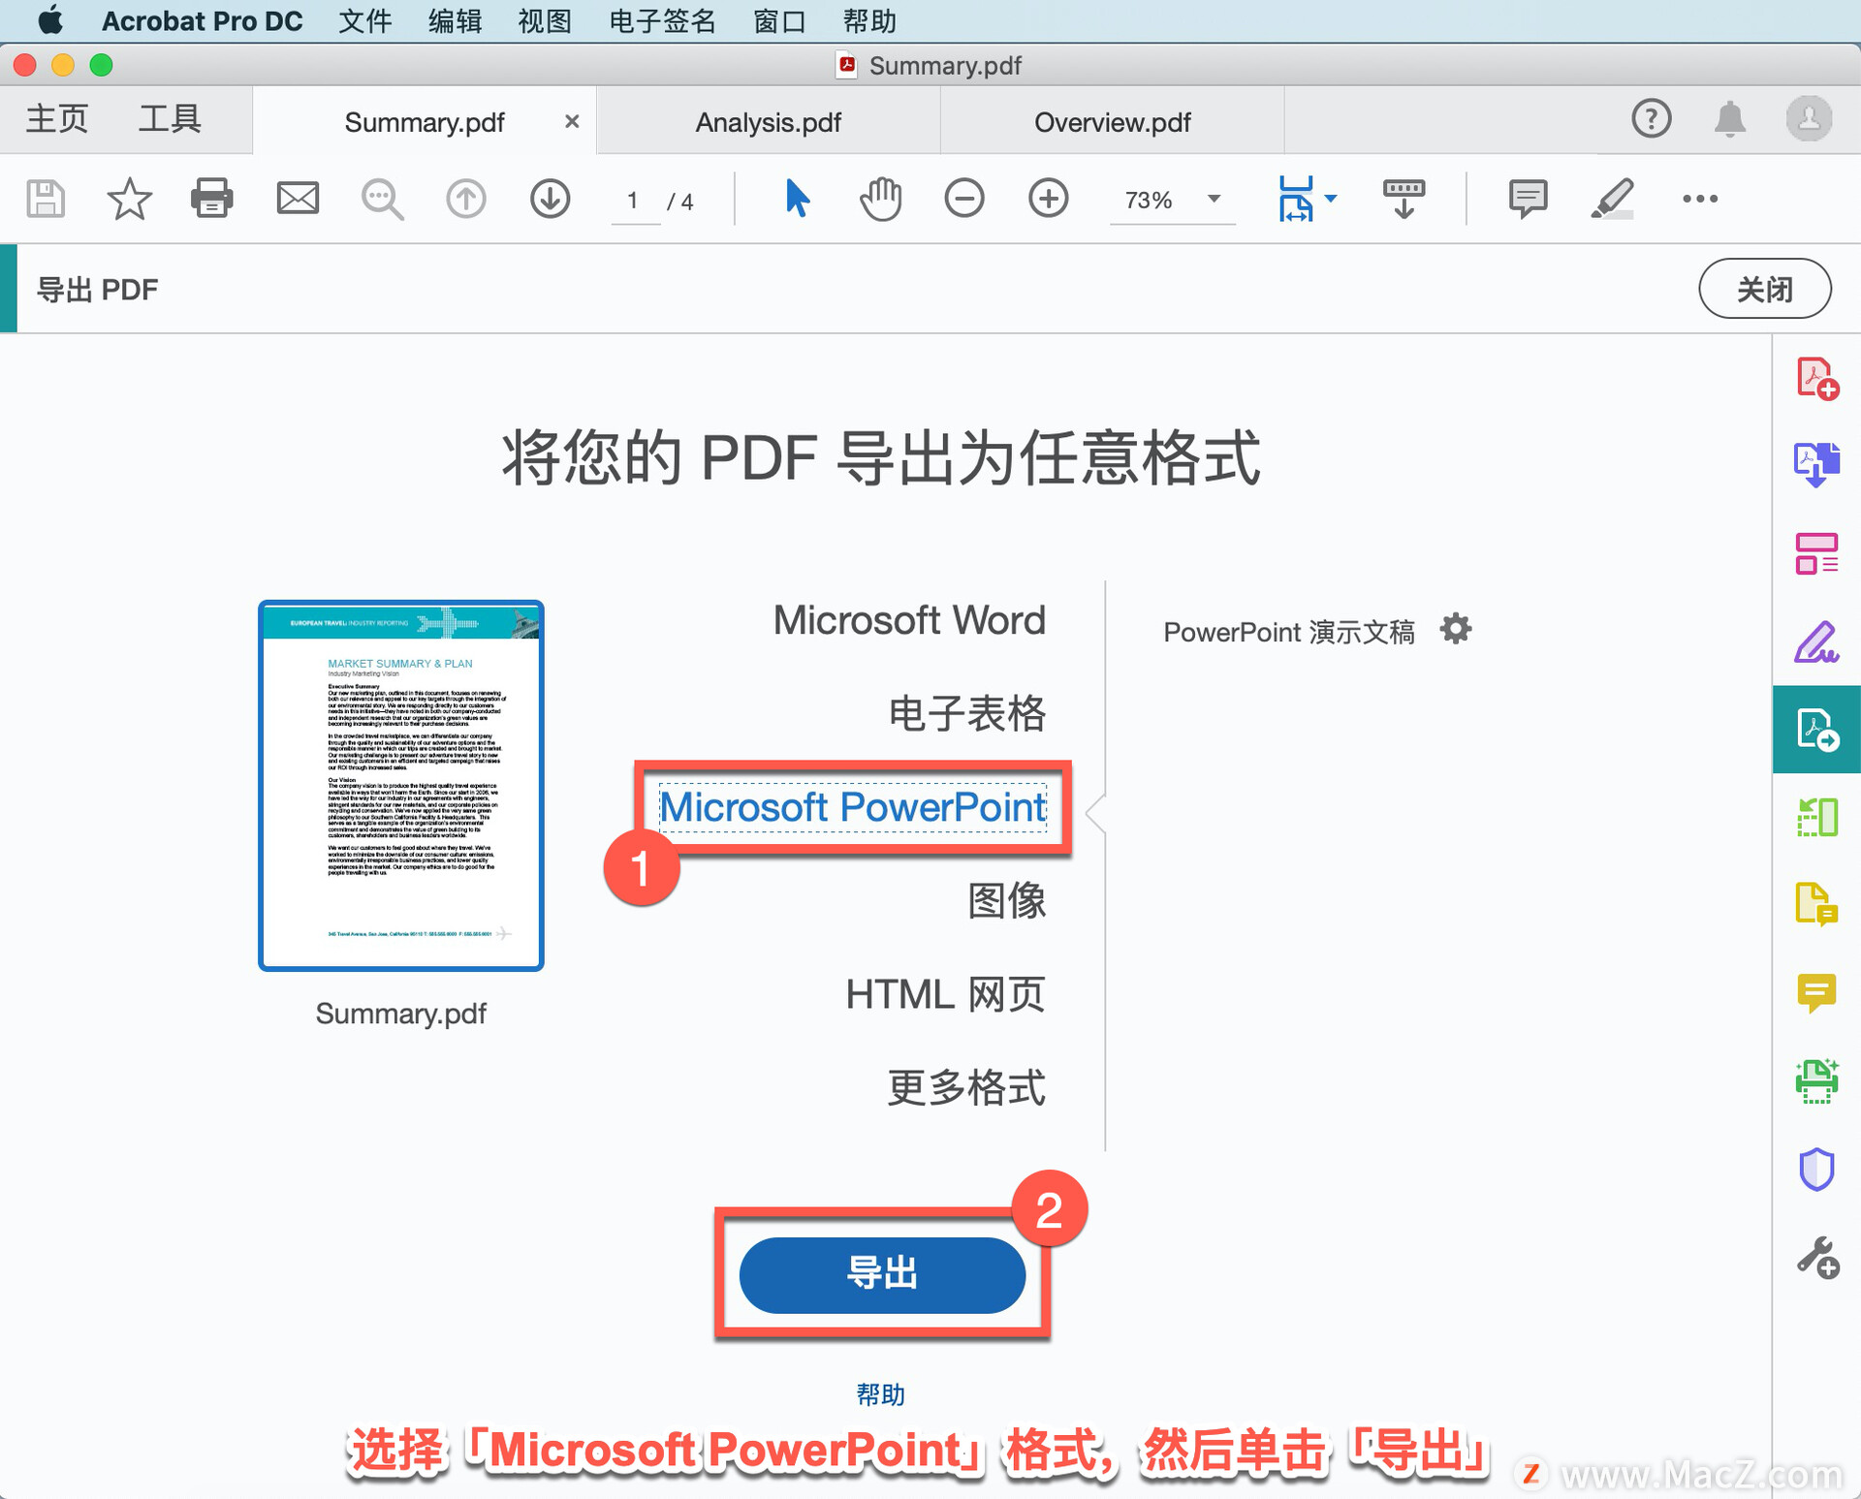Viewport: 1861px width, 1499px height.
Task: Open Combine Files sidebar tool
Action: (x=1817, y=464)
